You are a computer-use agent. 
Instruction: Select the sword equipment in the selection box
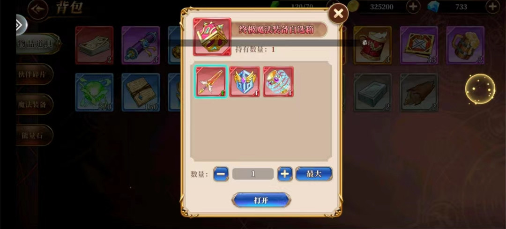point(211,81)
